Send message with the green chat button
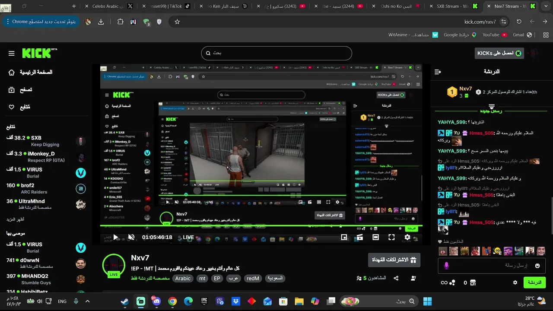 tap(534, 282)
